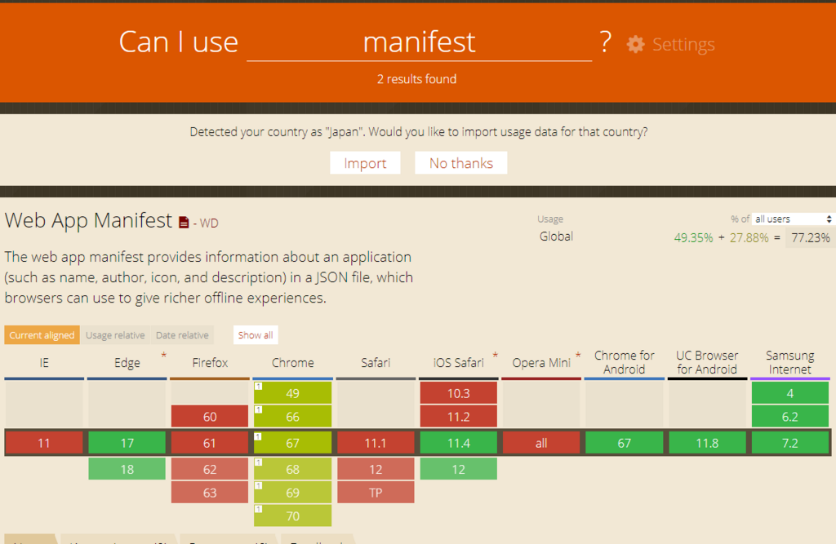Select the Samsung Internet 7.2 cell
Viewport: 836px width, 544px height.
point(790,443)
